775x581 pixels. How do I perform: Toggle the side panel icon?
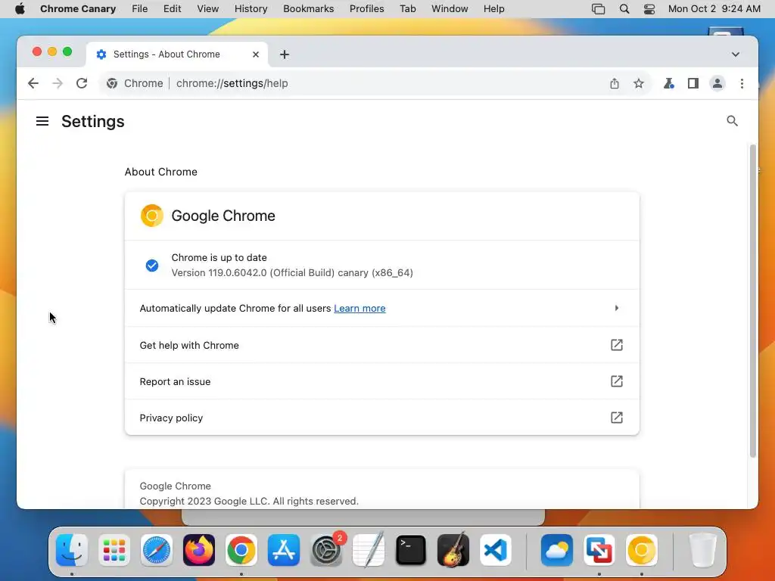coord(693,83)
